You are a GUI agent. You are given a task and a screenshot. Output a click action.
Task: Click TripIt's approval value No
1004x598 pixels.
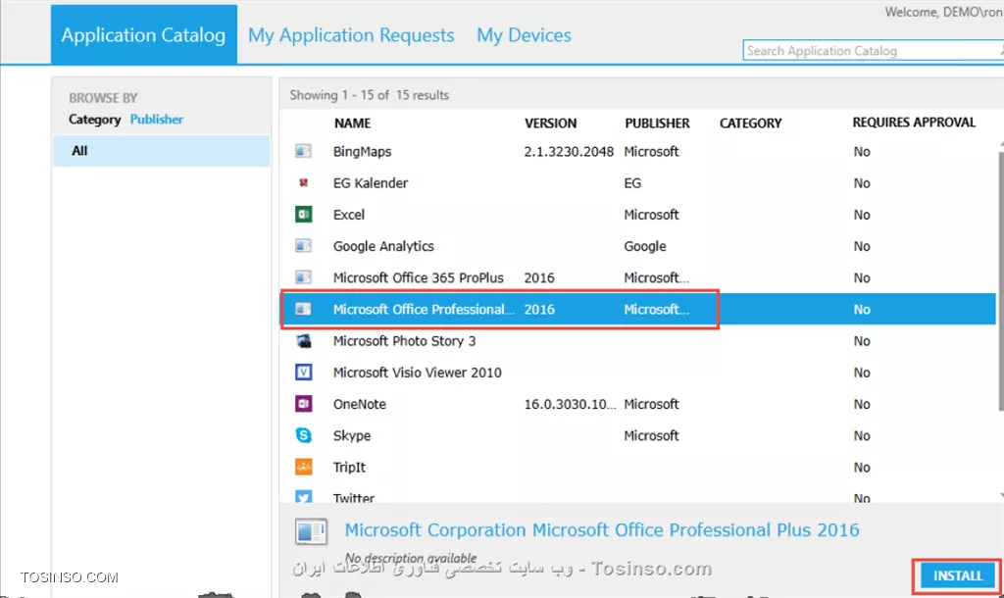pos(861,468)
